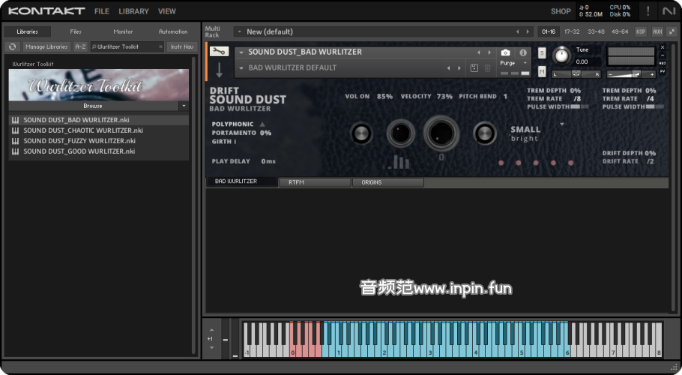Open the instrument info icon
The height and width of the screenshot is (375, 682).
(523, 52)
